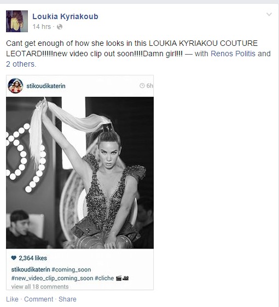The width and height of the screenshot is (279, 307).
Task: Open the black and white leotard photo
Action: coord(80,173)
